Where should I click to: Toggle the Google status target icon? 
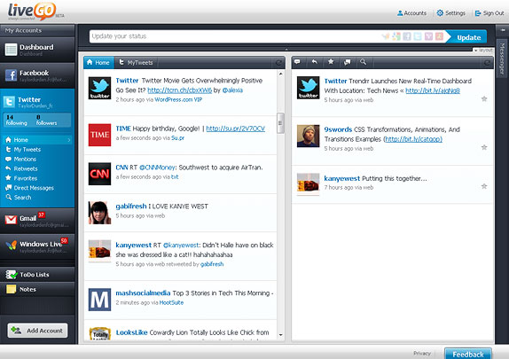pyautogui.click(x=396, y=36)
